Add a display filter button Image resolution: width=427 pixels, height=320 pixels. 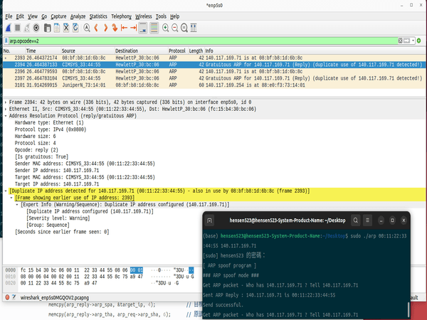[419, 41]
